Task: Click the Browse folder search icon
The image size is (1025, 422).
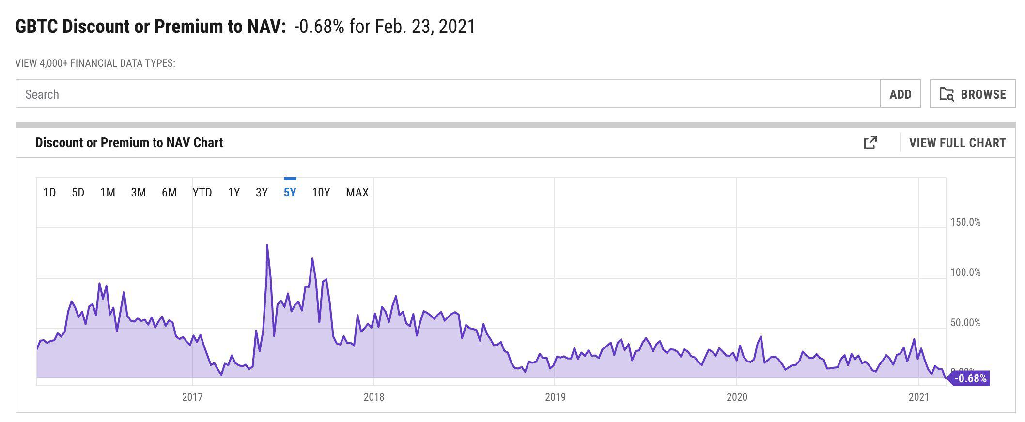Action: click(x=947, y=94)
